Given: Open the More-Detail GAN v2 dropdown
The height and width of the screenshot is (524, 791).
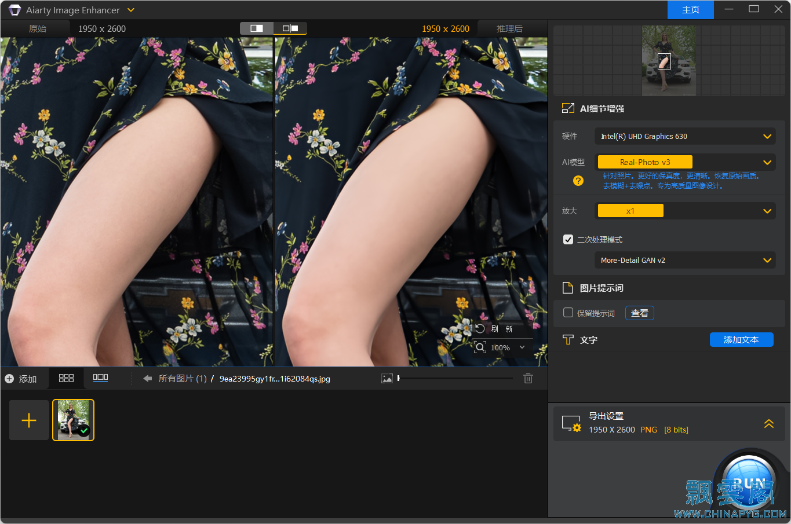Looking at the screenshot, I should click(685, 261).
